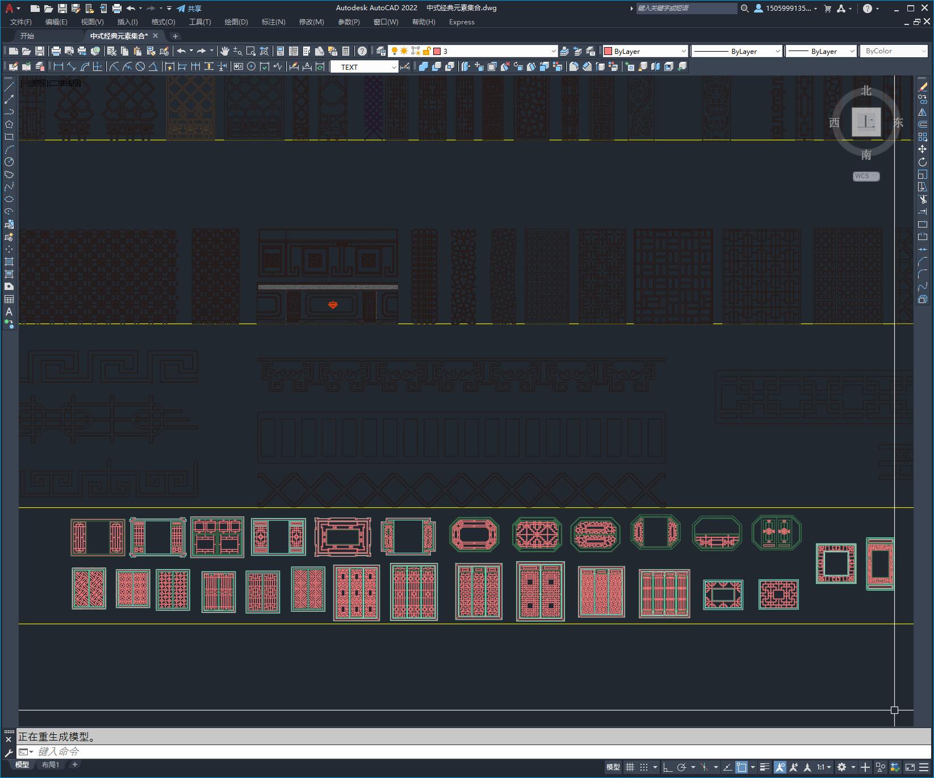This screenshot has height=778, width=934.
Task: Select the Hatch tool
Action: [x=9, y=262]
